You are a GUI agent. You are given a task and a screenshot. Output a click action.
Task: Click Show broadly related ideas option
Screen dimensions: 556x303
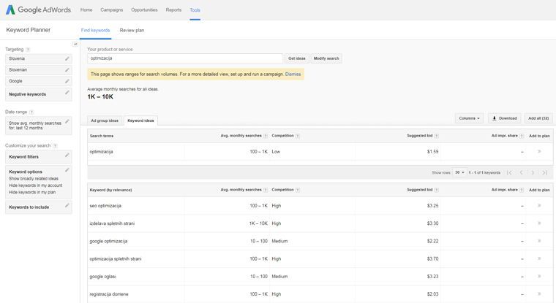tap(34, 179)
